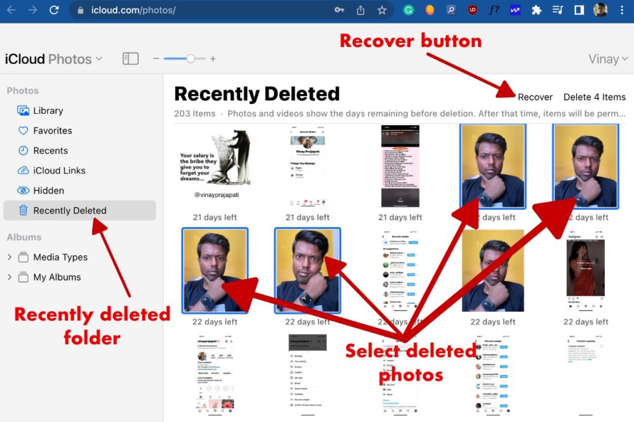Open Favorites in the sidebar
The height and width of the screenshot is (422, 634).
[x=80, y=131]
